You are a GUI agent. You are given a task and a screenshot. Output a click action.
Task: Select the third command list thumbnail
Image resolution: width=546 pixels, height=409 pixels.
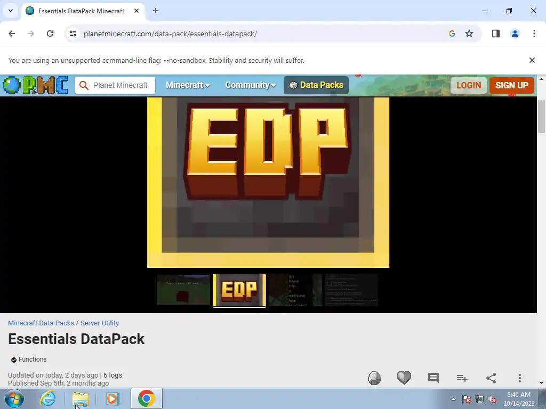pyautogui.click(x=295, y=290)
